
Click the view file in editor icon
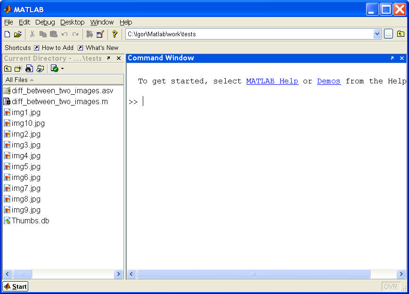pyautogui.click(x=40, y=69)
